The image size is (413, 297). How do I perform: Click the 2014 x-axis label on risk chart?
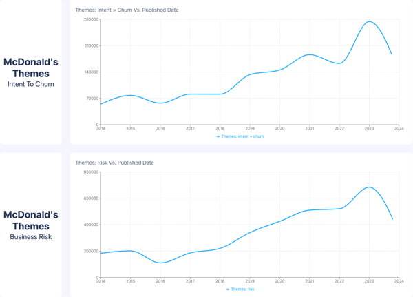[x=101, y=282]
